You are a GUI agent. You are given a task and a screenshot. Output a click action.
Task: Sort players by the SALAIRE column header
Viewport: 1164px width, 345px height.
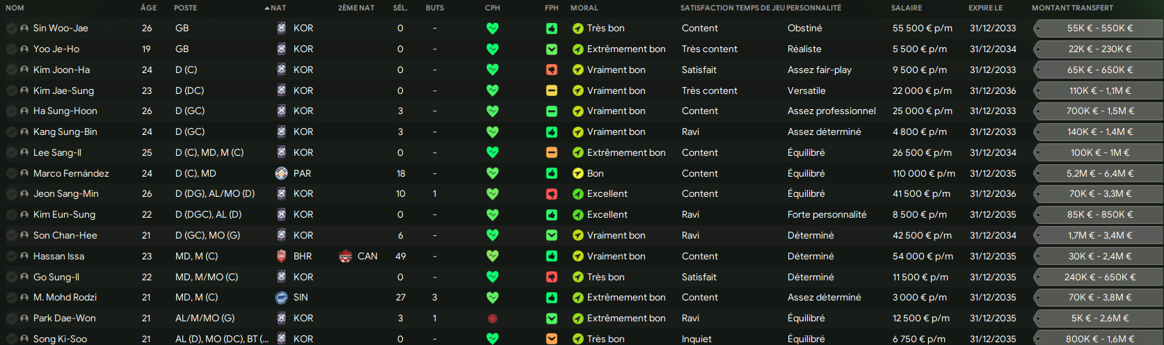(x=907, y=8)
